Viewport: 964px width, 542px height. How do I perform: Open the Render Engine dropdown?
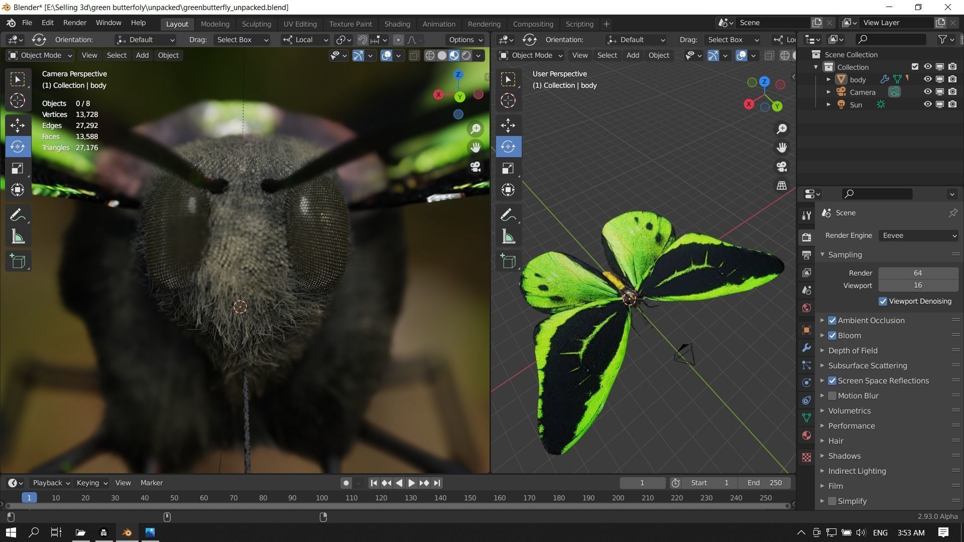click(x=918, y=235)
